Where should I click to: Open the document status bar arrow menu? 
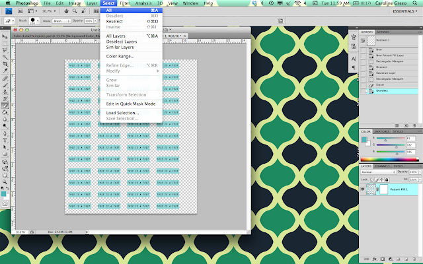point(87,232)
